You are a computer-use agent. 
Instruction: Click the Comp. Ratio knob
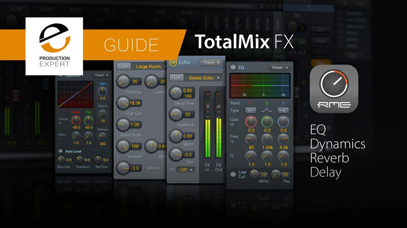click(76, 136)
